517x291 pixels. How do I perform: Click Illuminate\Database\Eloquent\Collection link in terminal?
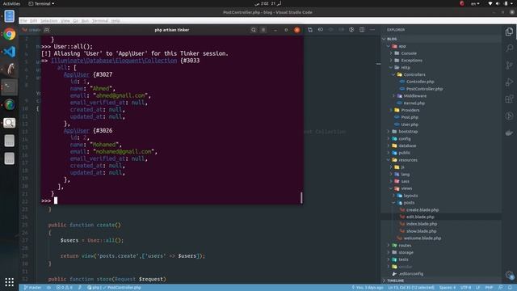114,61
